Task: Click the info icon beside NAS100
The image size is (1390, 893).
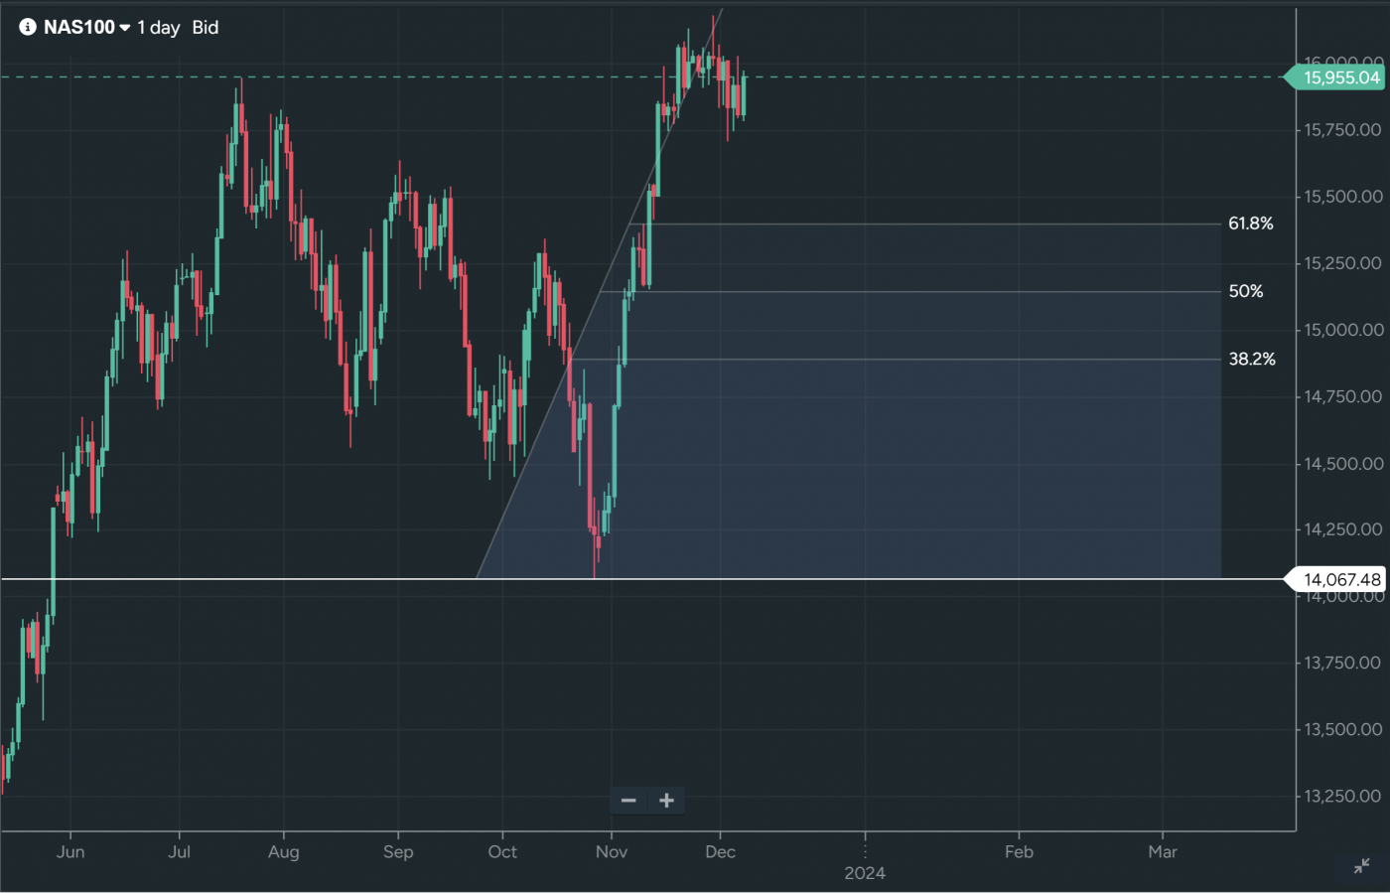Action: click(28, 28)
